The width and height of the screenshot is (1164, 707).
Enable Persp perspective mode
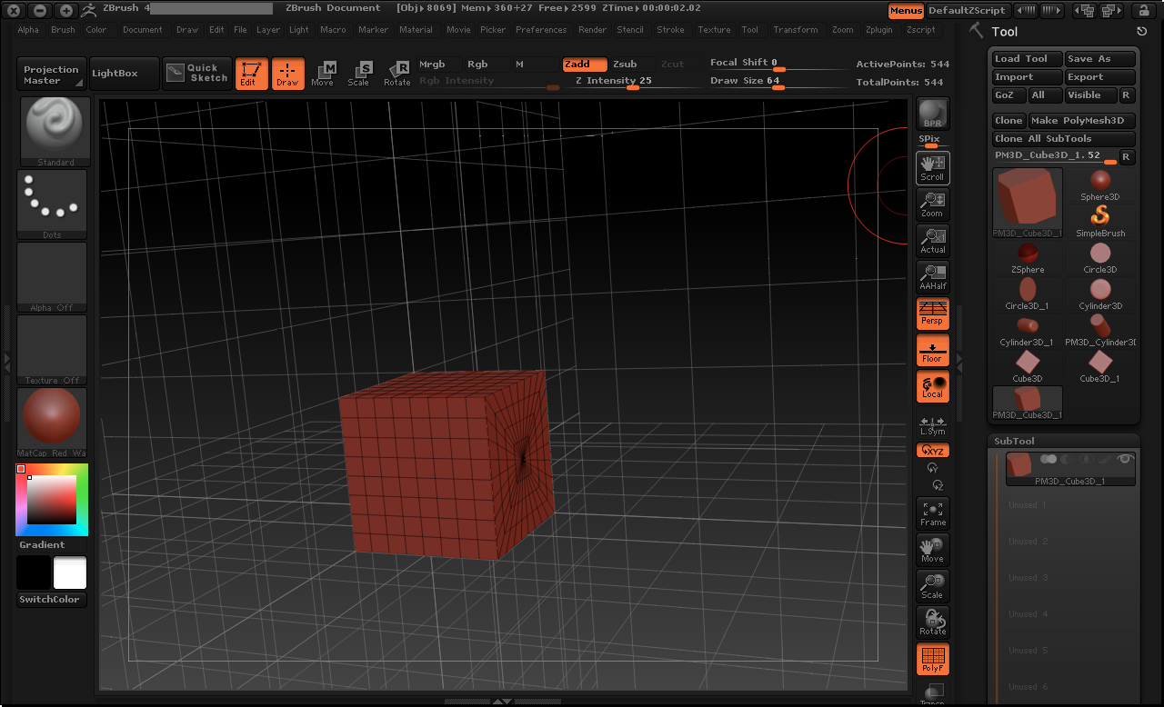pos(932,314)
